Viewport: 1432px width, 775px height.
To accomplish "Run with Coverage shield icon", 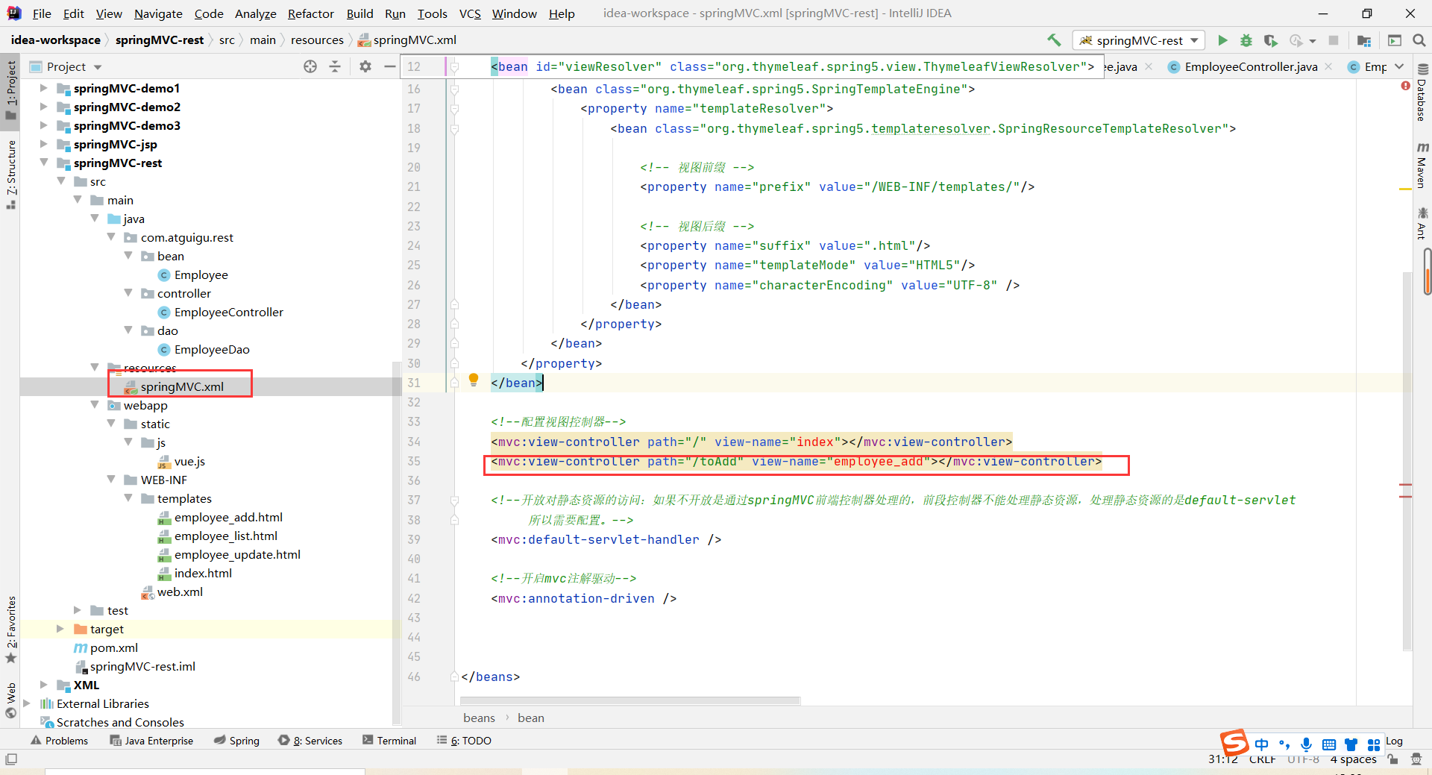I will (1270, 40).
